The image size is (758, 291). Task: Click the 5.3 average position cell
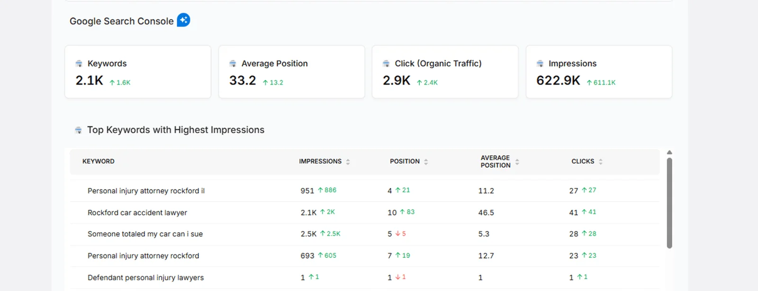484,234
